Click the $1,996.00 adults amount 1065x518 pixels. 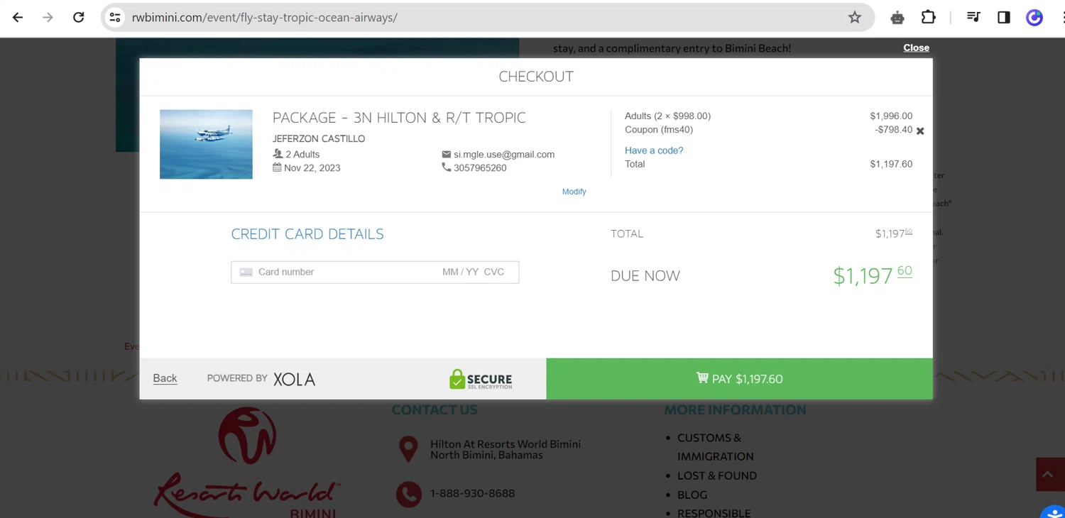coord(891,116)
